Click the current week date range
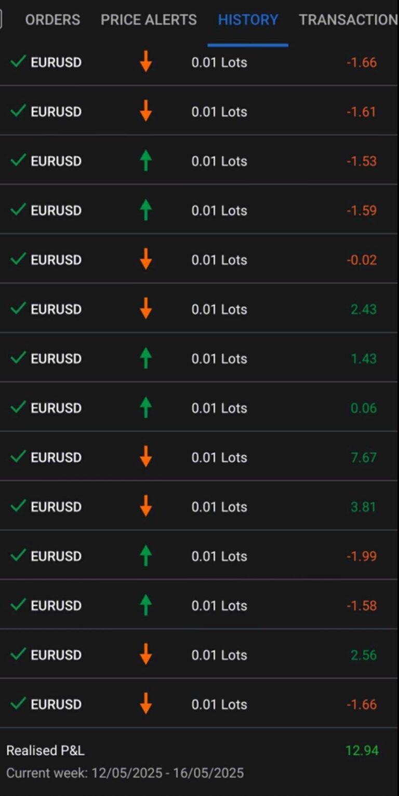The width and height of the screenshot is (399, 796). [x=125, y=773]
